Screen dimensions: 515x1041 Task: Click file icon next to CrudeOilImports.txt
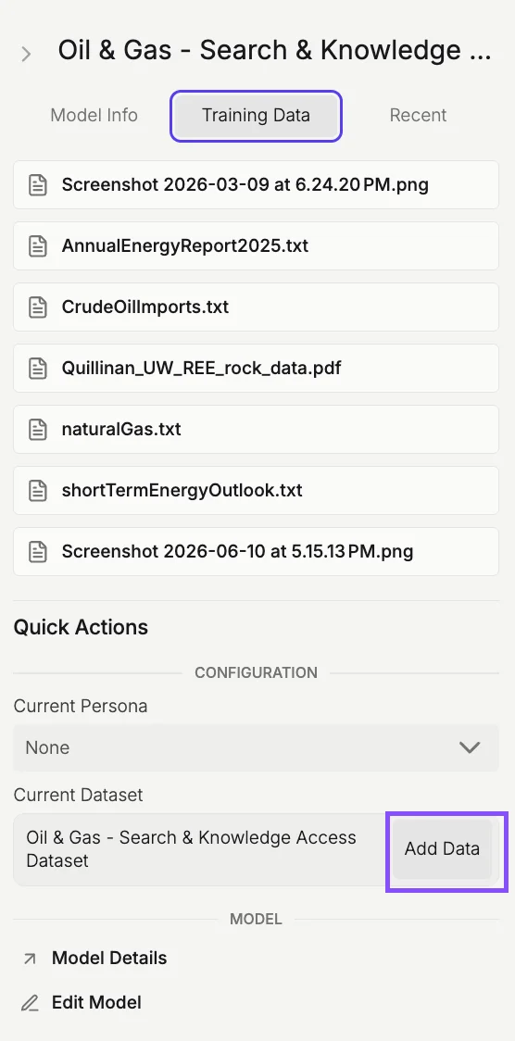[38, 307]
